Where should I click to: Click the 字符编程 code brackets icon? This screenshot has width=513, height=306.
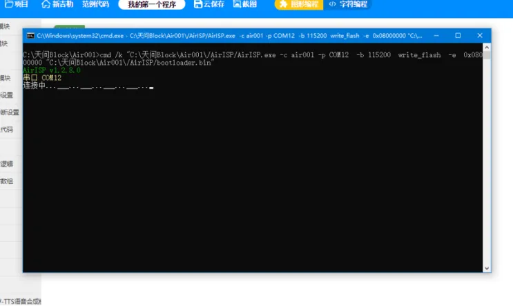[x=332, y=4]
